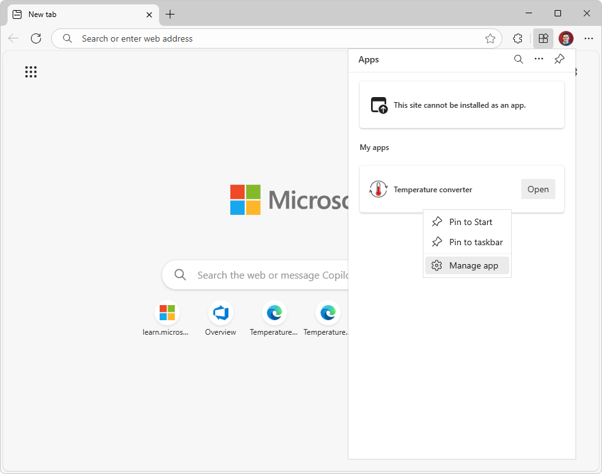The image size is (602, 474).
Task: Click the profile avatar in the toolbar
Action: (x=565, y=38)
